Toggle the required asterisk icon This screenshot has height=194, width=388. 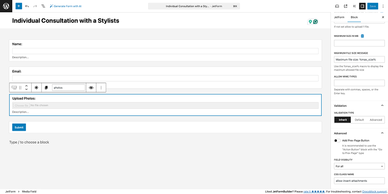(x=36, y=88)
